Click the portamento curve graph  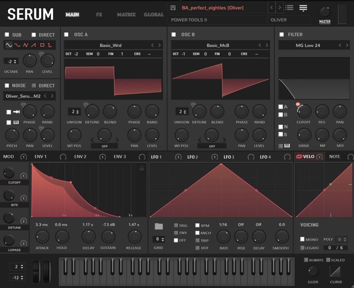[x=335, y=271]
